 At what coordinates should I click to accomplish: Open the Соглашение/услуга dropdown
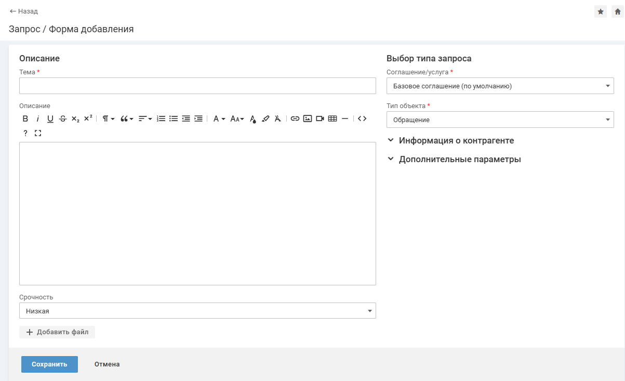click(500, 86)
